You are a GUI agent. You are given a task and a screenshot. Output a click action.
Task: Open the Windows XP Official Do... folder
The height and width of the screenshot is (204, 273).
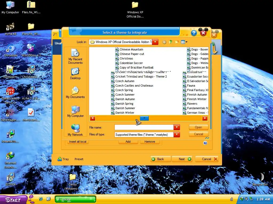[x=135, y=10]
